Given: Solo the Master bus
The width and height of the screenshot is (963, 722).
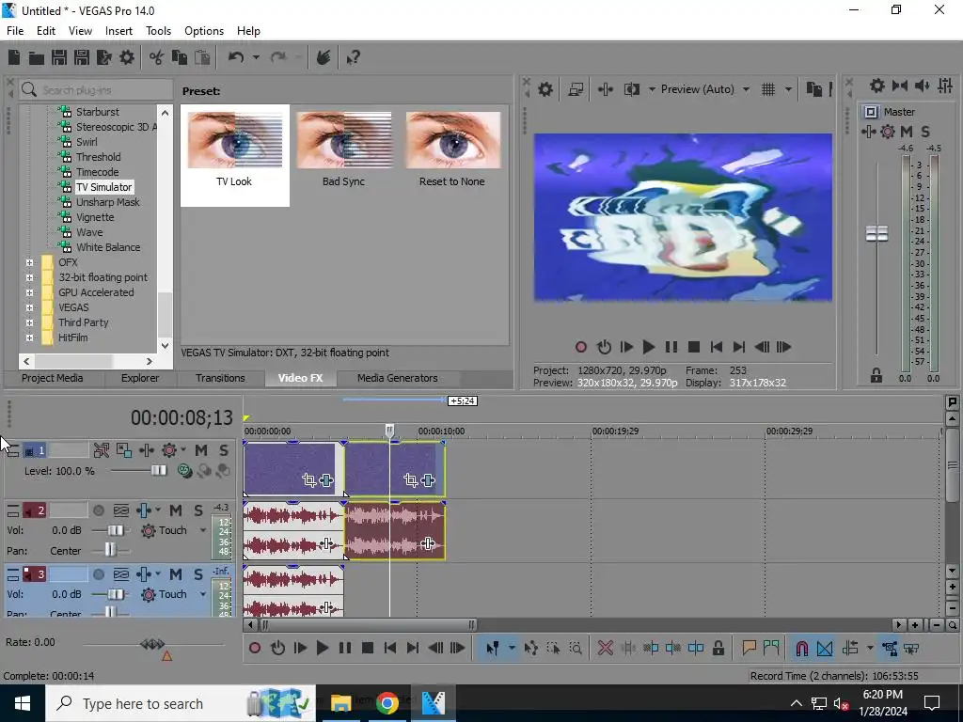Looking at the screenshot, I should point(925,132).
